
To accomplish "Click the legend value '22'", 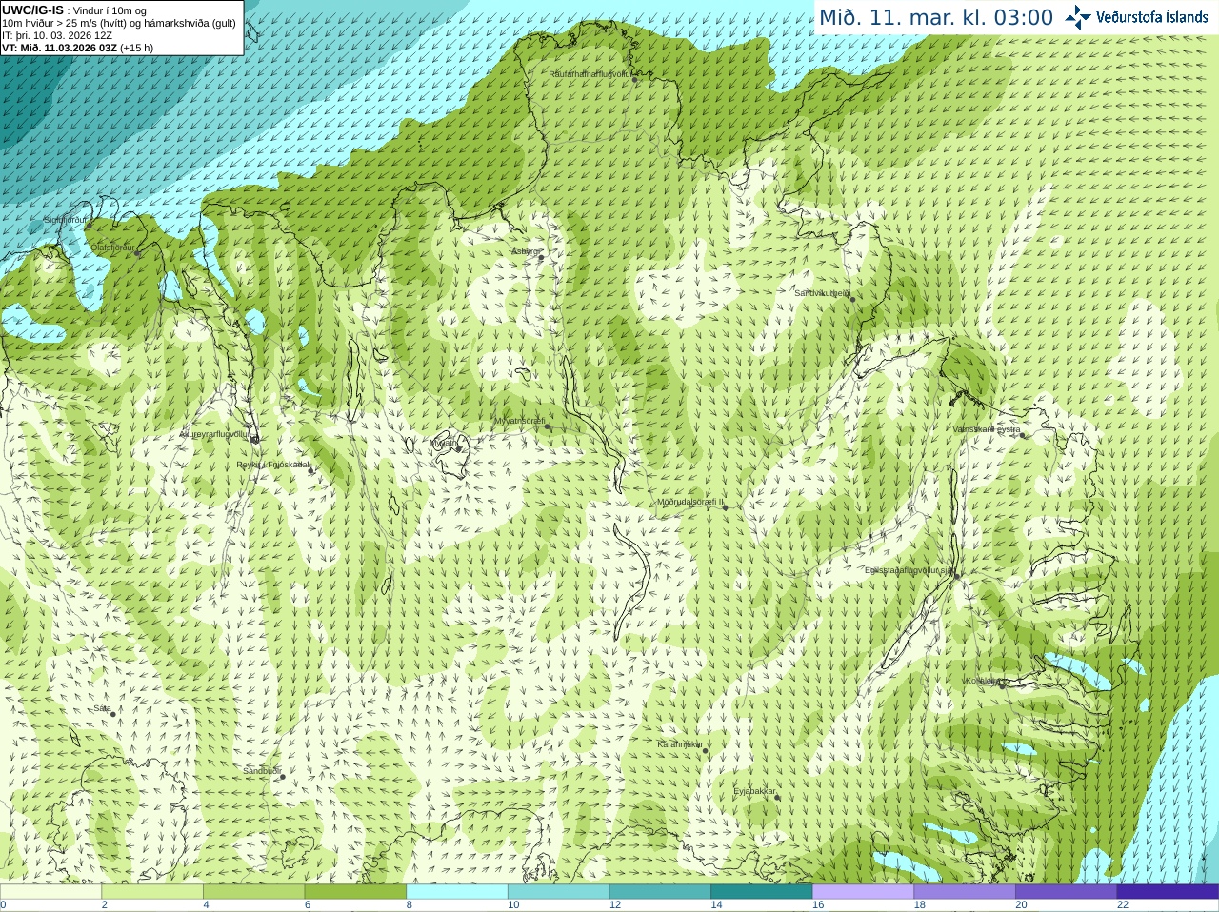I will click(x=1123, y=905).
